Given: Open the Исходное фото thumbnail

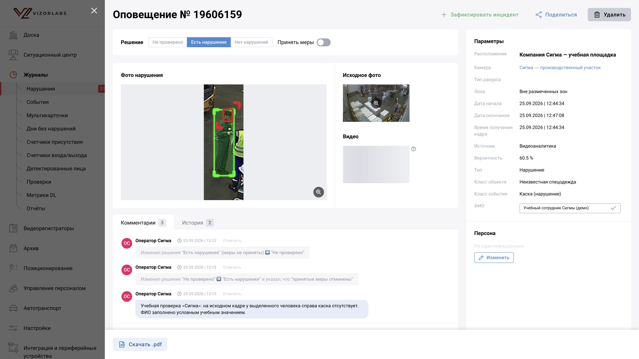Looking at the screenshot, I should point(376,103).
